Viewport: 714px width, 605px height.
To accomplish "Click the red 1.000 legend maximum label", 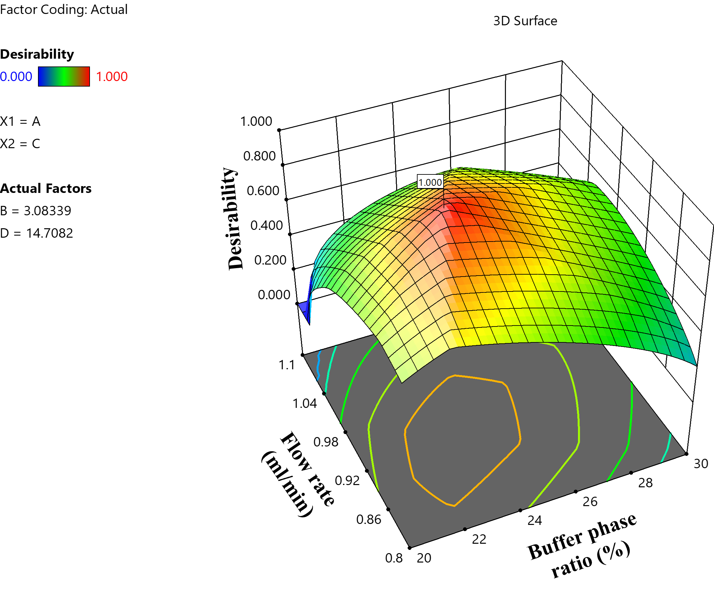I will [112, 77].
